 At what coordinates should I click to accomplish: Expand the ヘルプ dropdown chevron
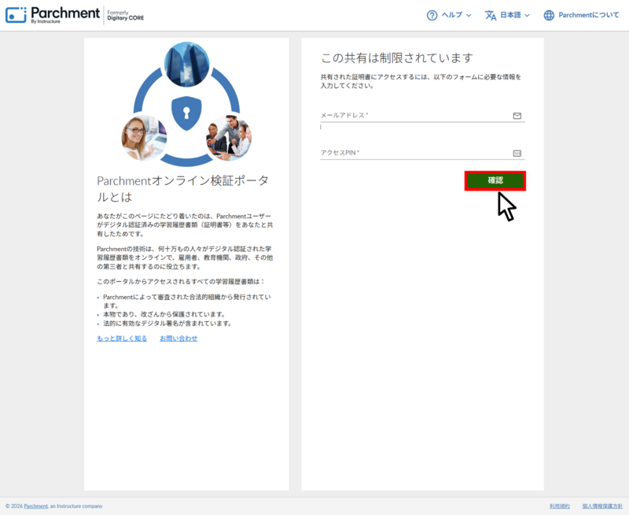pyautogui.click(x=469, y=15)
